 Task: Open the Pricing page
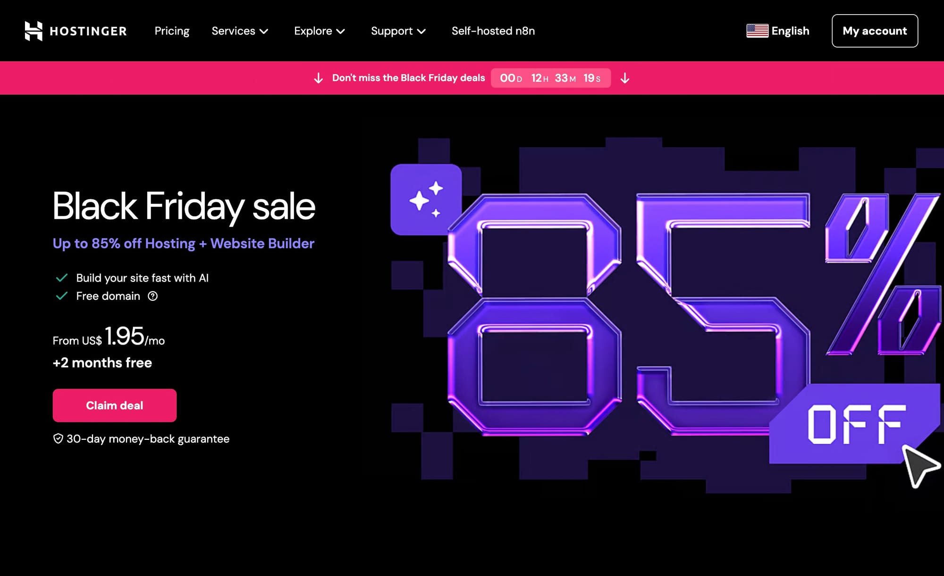tap(172, 31)
